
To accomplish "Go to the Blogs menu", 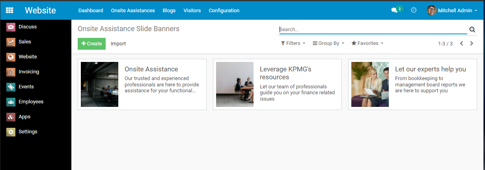I will [x=169, y=11].
